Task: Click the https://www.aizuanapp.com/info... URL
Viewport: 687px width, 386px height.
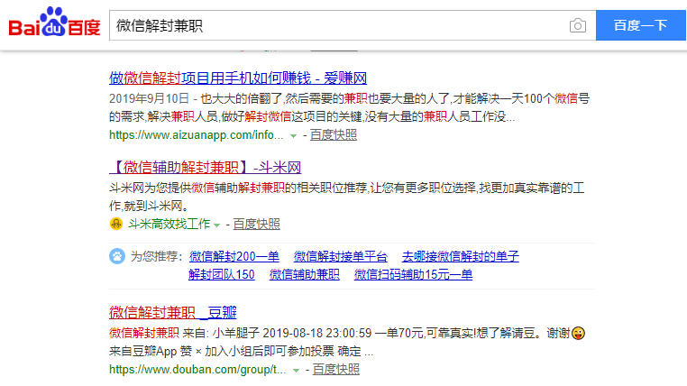Action: tap(197, 135)
